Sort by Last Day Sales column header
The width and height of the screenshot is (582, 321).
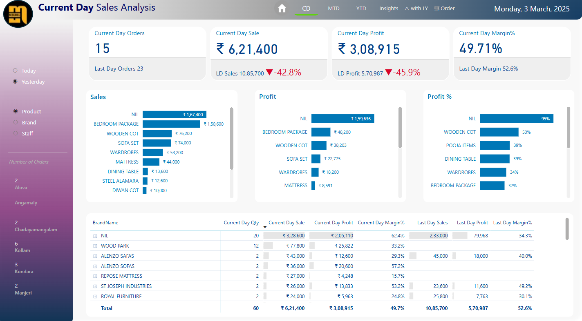click(x=432, y=223)
